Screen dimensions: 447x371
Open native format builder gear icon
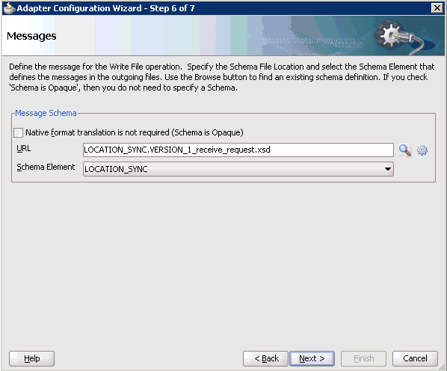click(x=422, y=150)
